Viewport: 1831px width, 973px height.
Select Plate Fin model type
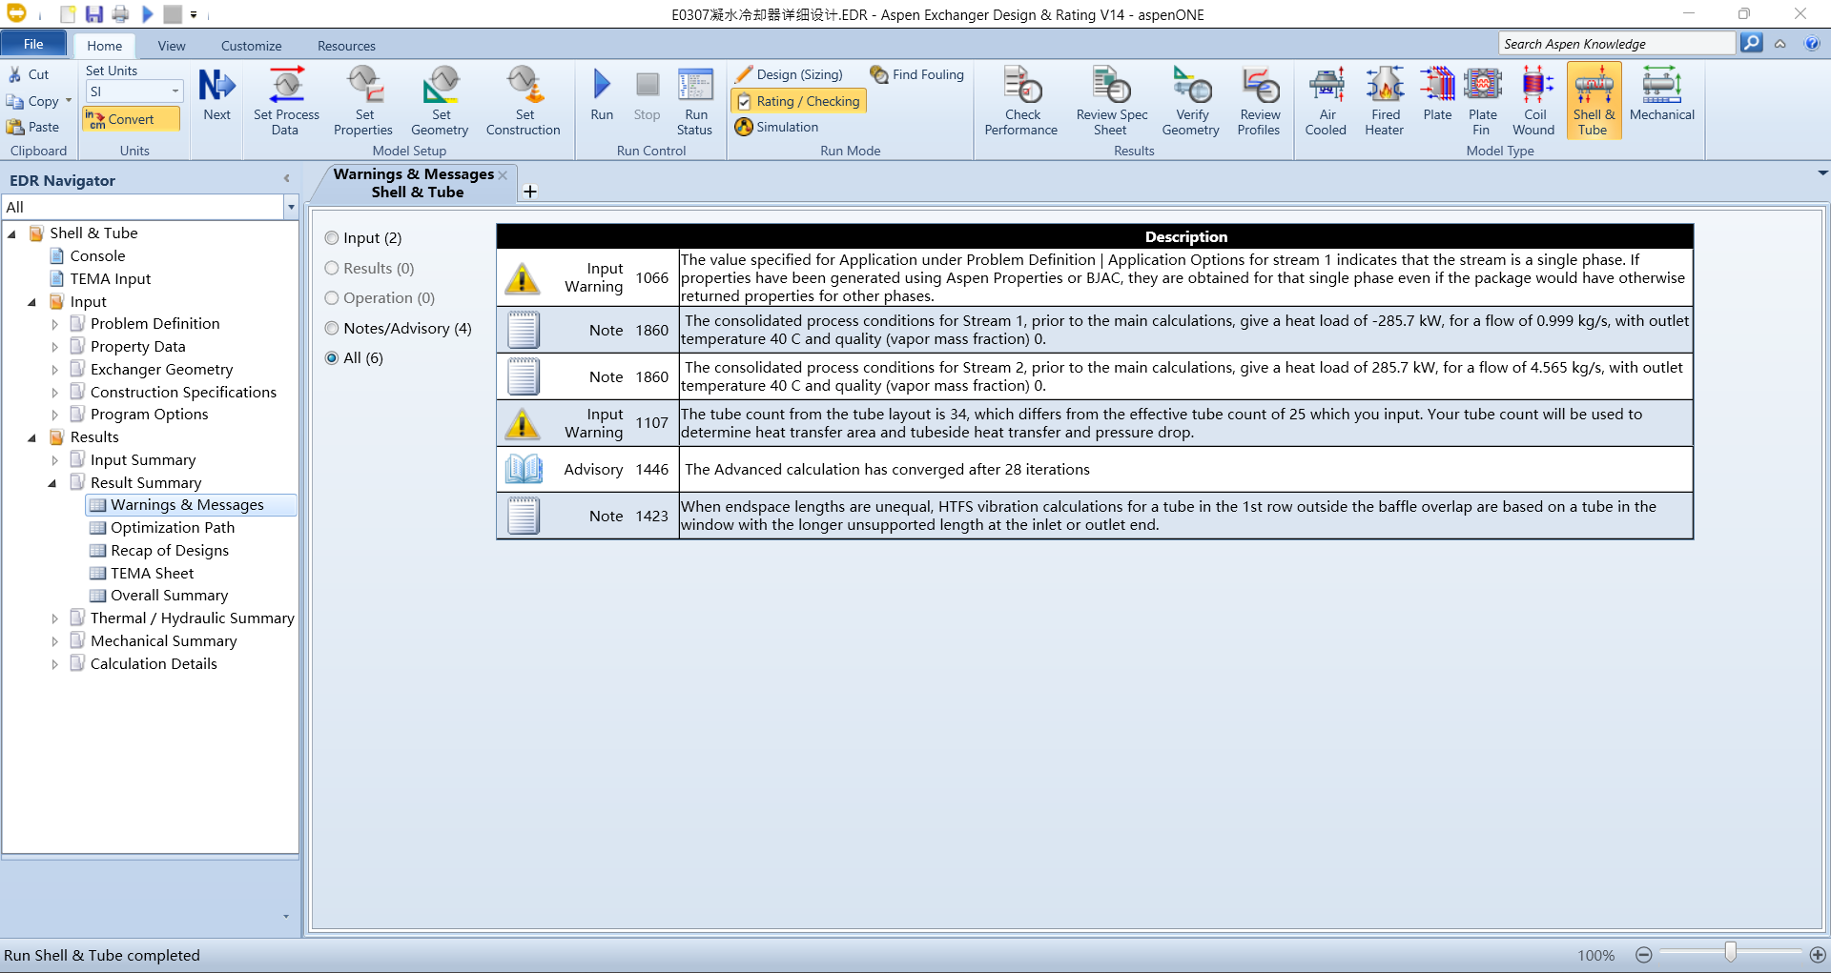[x=1483, y=101]
